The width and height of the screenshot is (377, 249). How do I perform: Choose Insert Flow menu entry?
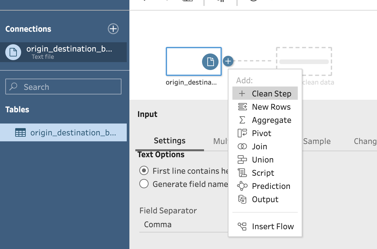[x=272, y=227]
